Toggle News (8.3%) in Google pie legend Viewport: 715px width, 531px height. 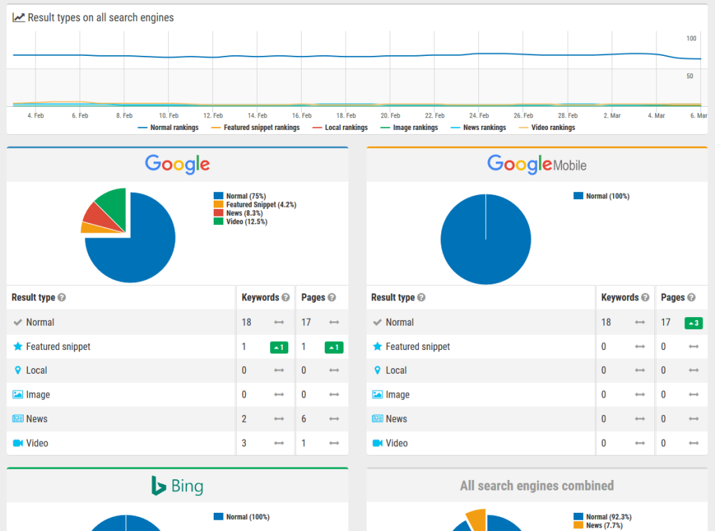[x=238, y=213]
